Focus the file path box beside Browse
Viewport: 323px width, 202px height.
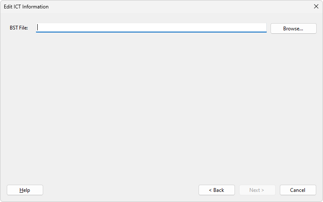[151, 28]
